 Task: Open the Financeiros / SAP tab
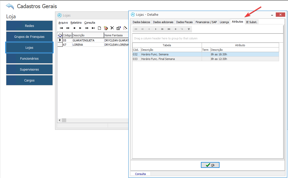[x=206, y=22]
